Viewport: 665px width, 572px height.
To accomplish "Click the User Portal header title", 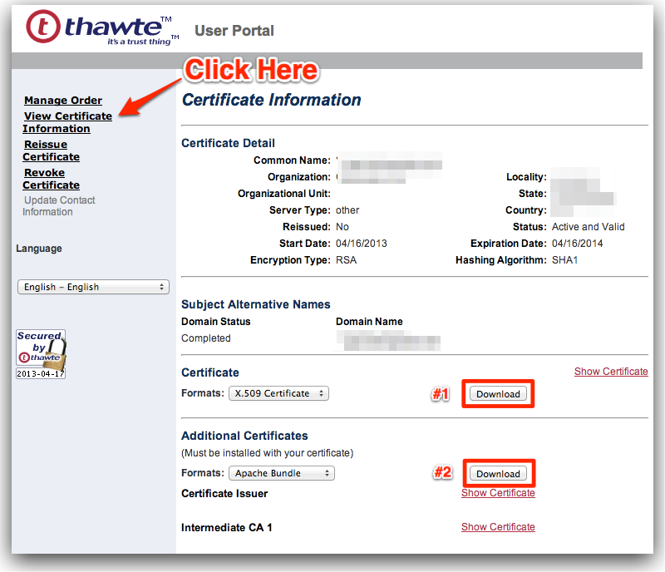I will 234,31.
